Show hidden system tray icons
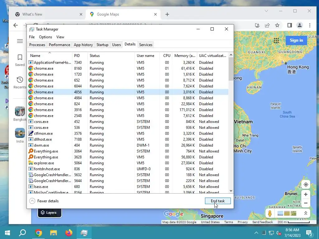 tap(256, 233)
